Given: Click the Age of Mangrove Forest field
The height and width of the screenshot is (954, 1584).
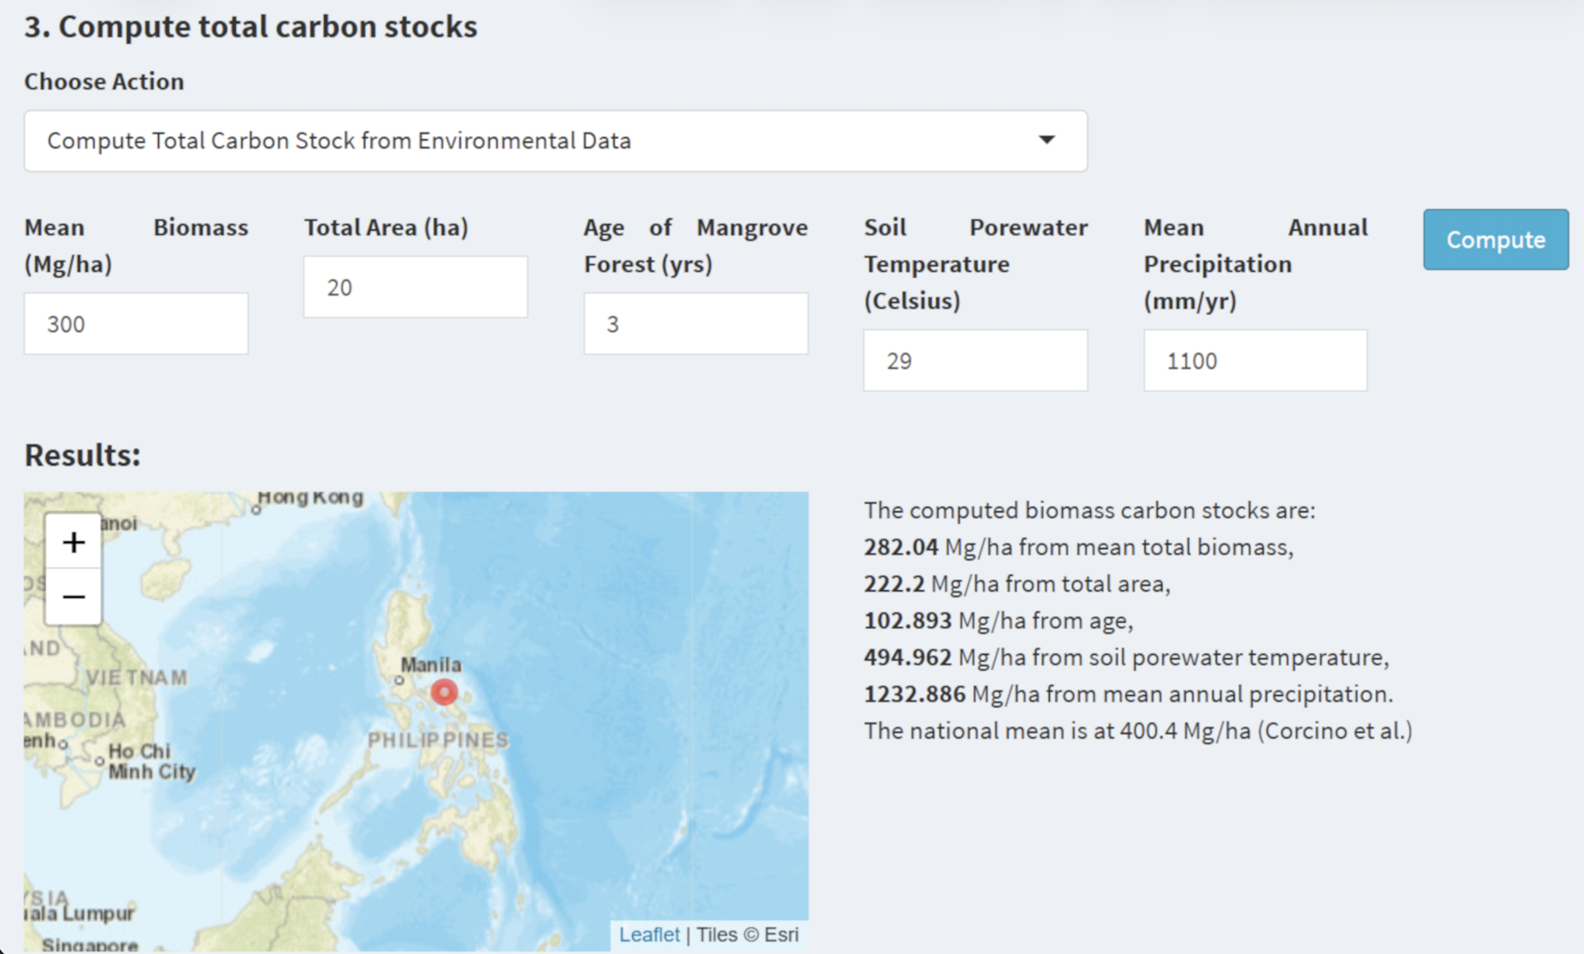Looking at the screenshot, I should pyautogui.click(x=695, y=324).
